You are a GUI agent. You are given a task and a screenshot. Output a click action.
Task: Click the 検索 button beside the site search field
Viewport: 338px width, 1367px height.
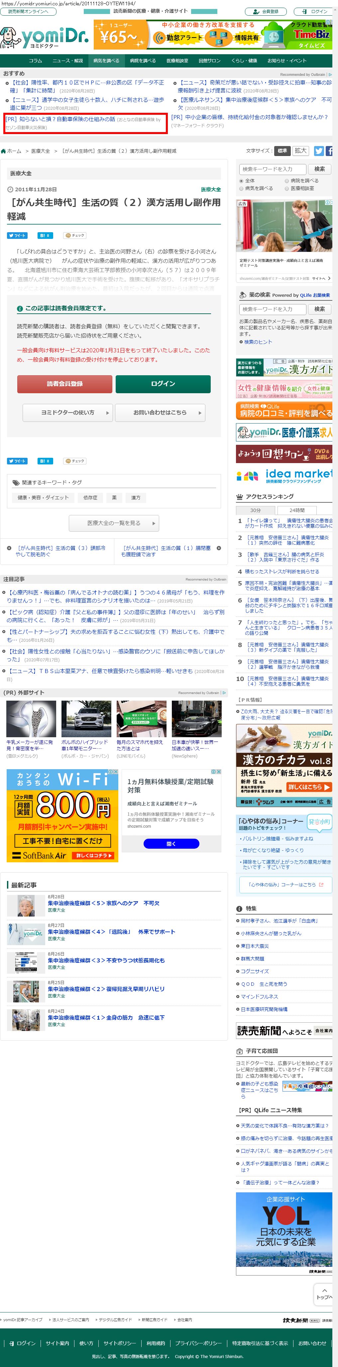pyautogui.click(x=319, y=169)
